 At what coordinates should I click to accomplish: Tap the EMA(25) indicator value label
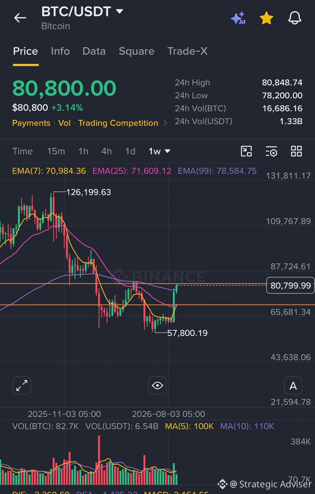coord(132,171)
